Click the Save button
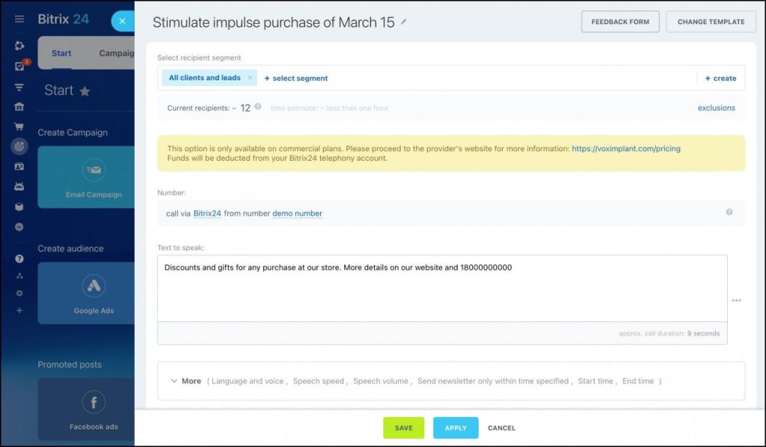Image resolution: width=766 pixels, height=447 pixels. tap(403, 428)
